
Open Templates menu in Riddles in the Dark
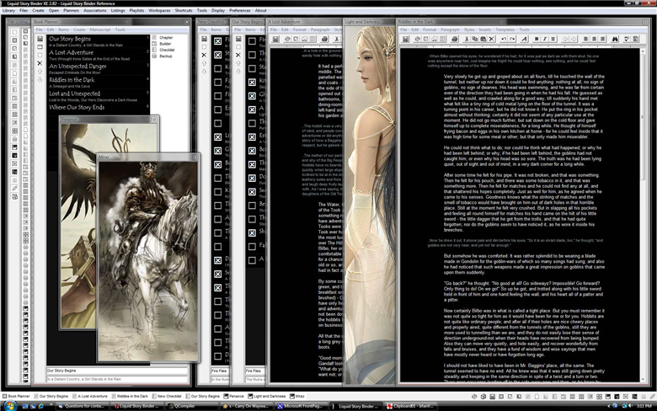pyautogui.click(x=505, y=29)
